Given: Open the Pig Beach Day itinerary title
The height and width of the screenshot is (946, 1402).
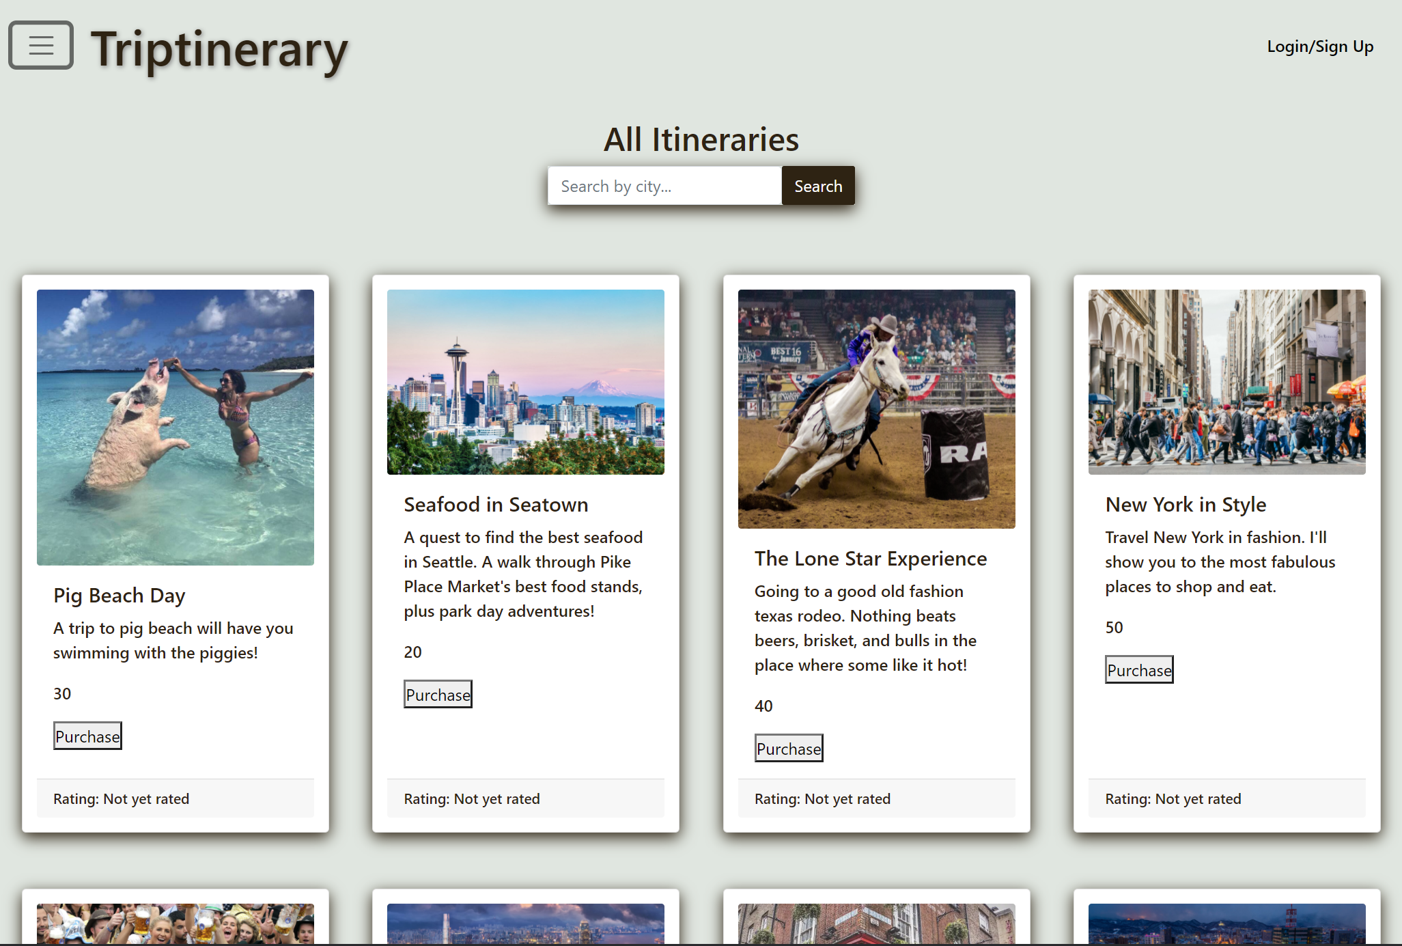Looking at the screenshot, I should [x=119, y=595].
